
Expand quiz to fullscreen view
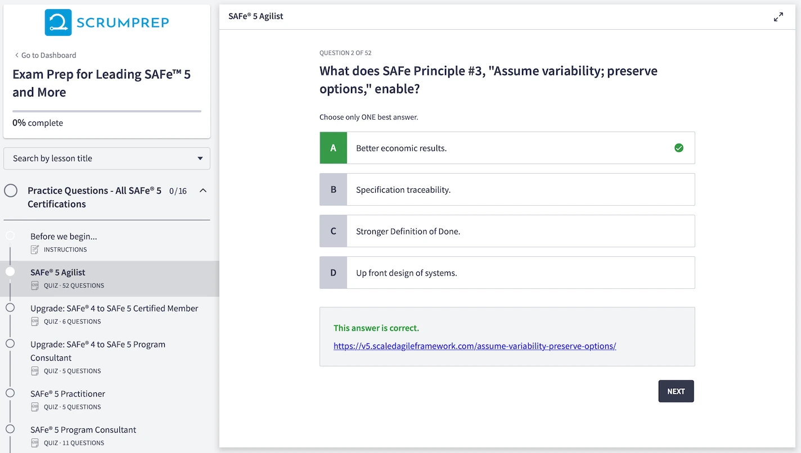778,17
